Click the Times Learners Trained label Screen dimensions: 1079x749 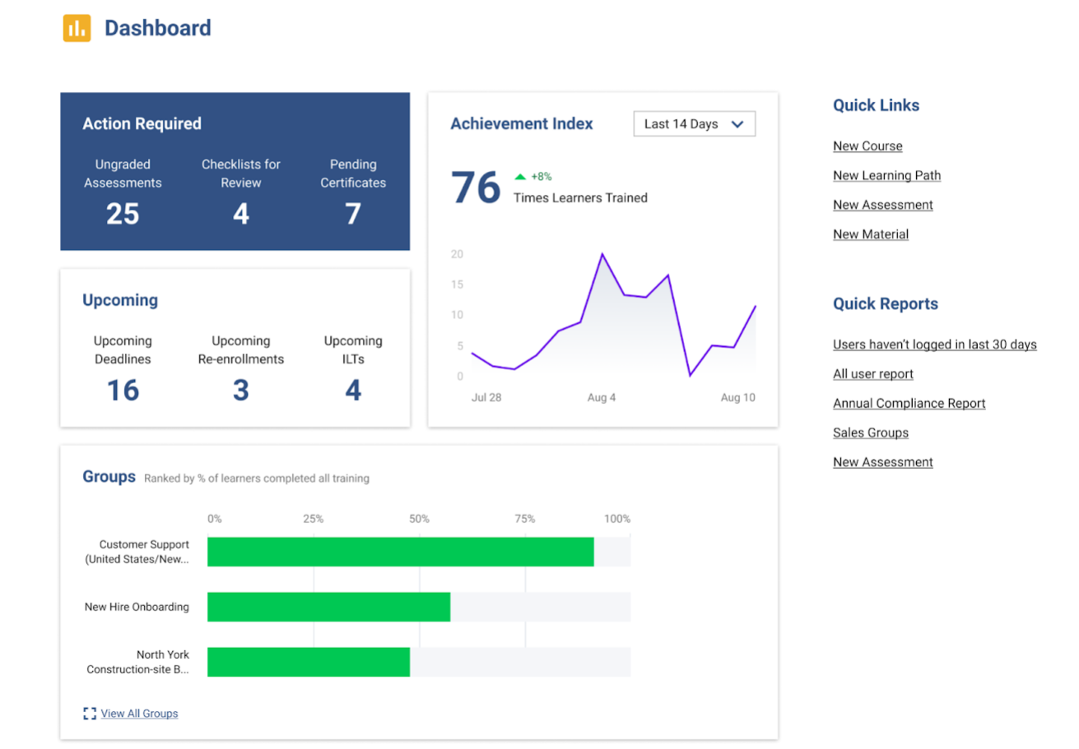580,197
